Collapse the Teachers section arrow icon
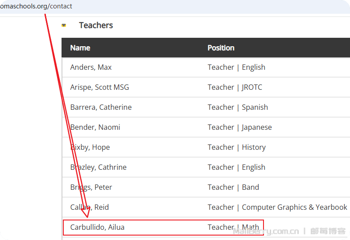Image resolution: width=350 pixels, height=240 pixels. click(x=64, y=25)
